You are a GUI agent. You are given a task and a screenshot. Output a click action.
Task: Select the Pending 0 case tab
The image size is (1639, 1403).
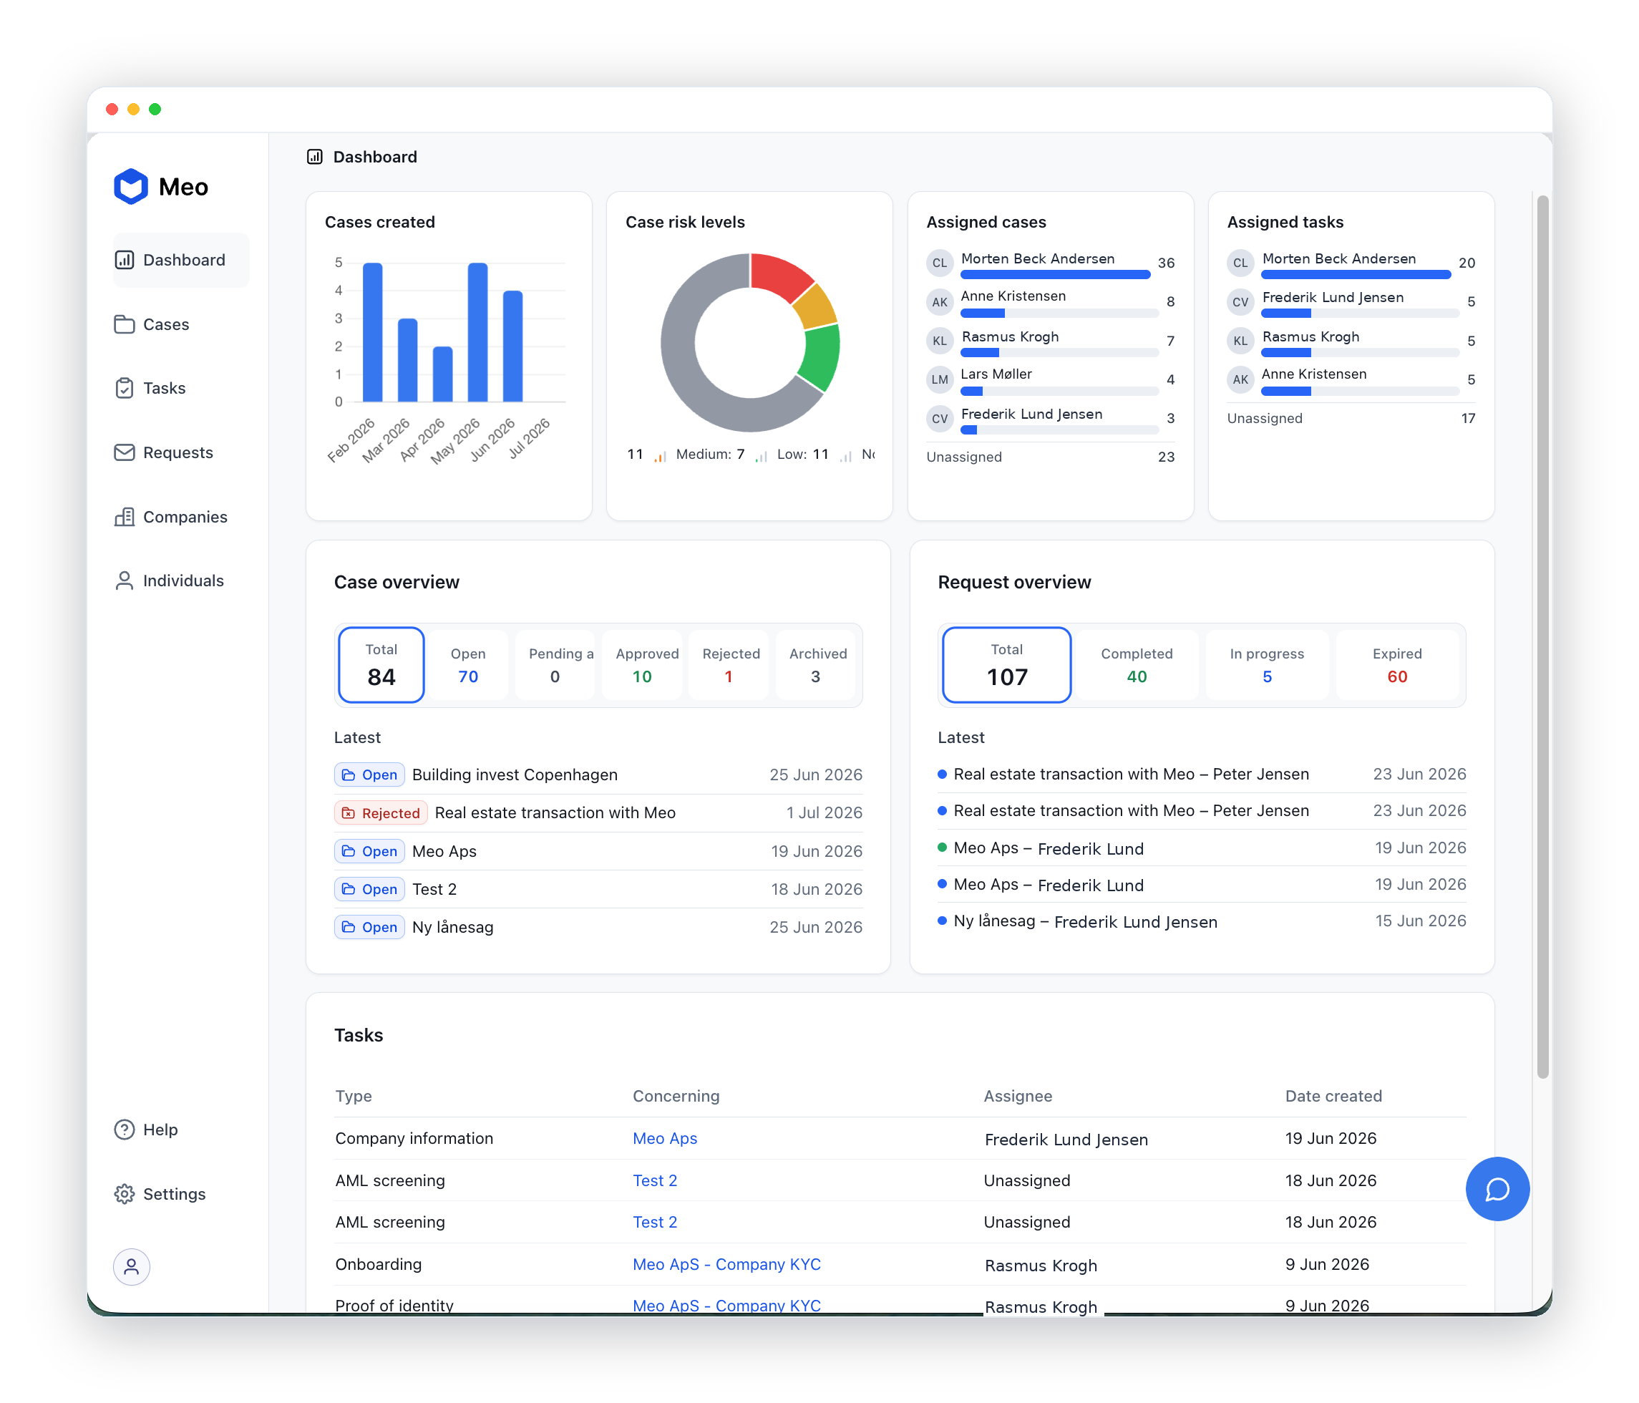click(x=555, y=665)
